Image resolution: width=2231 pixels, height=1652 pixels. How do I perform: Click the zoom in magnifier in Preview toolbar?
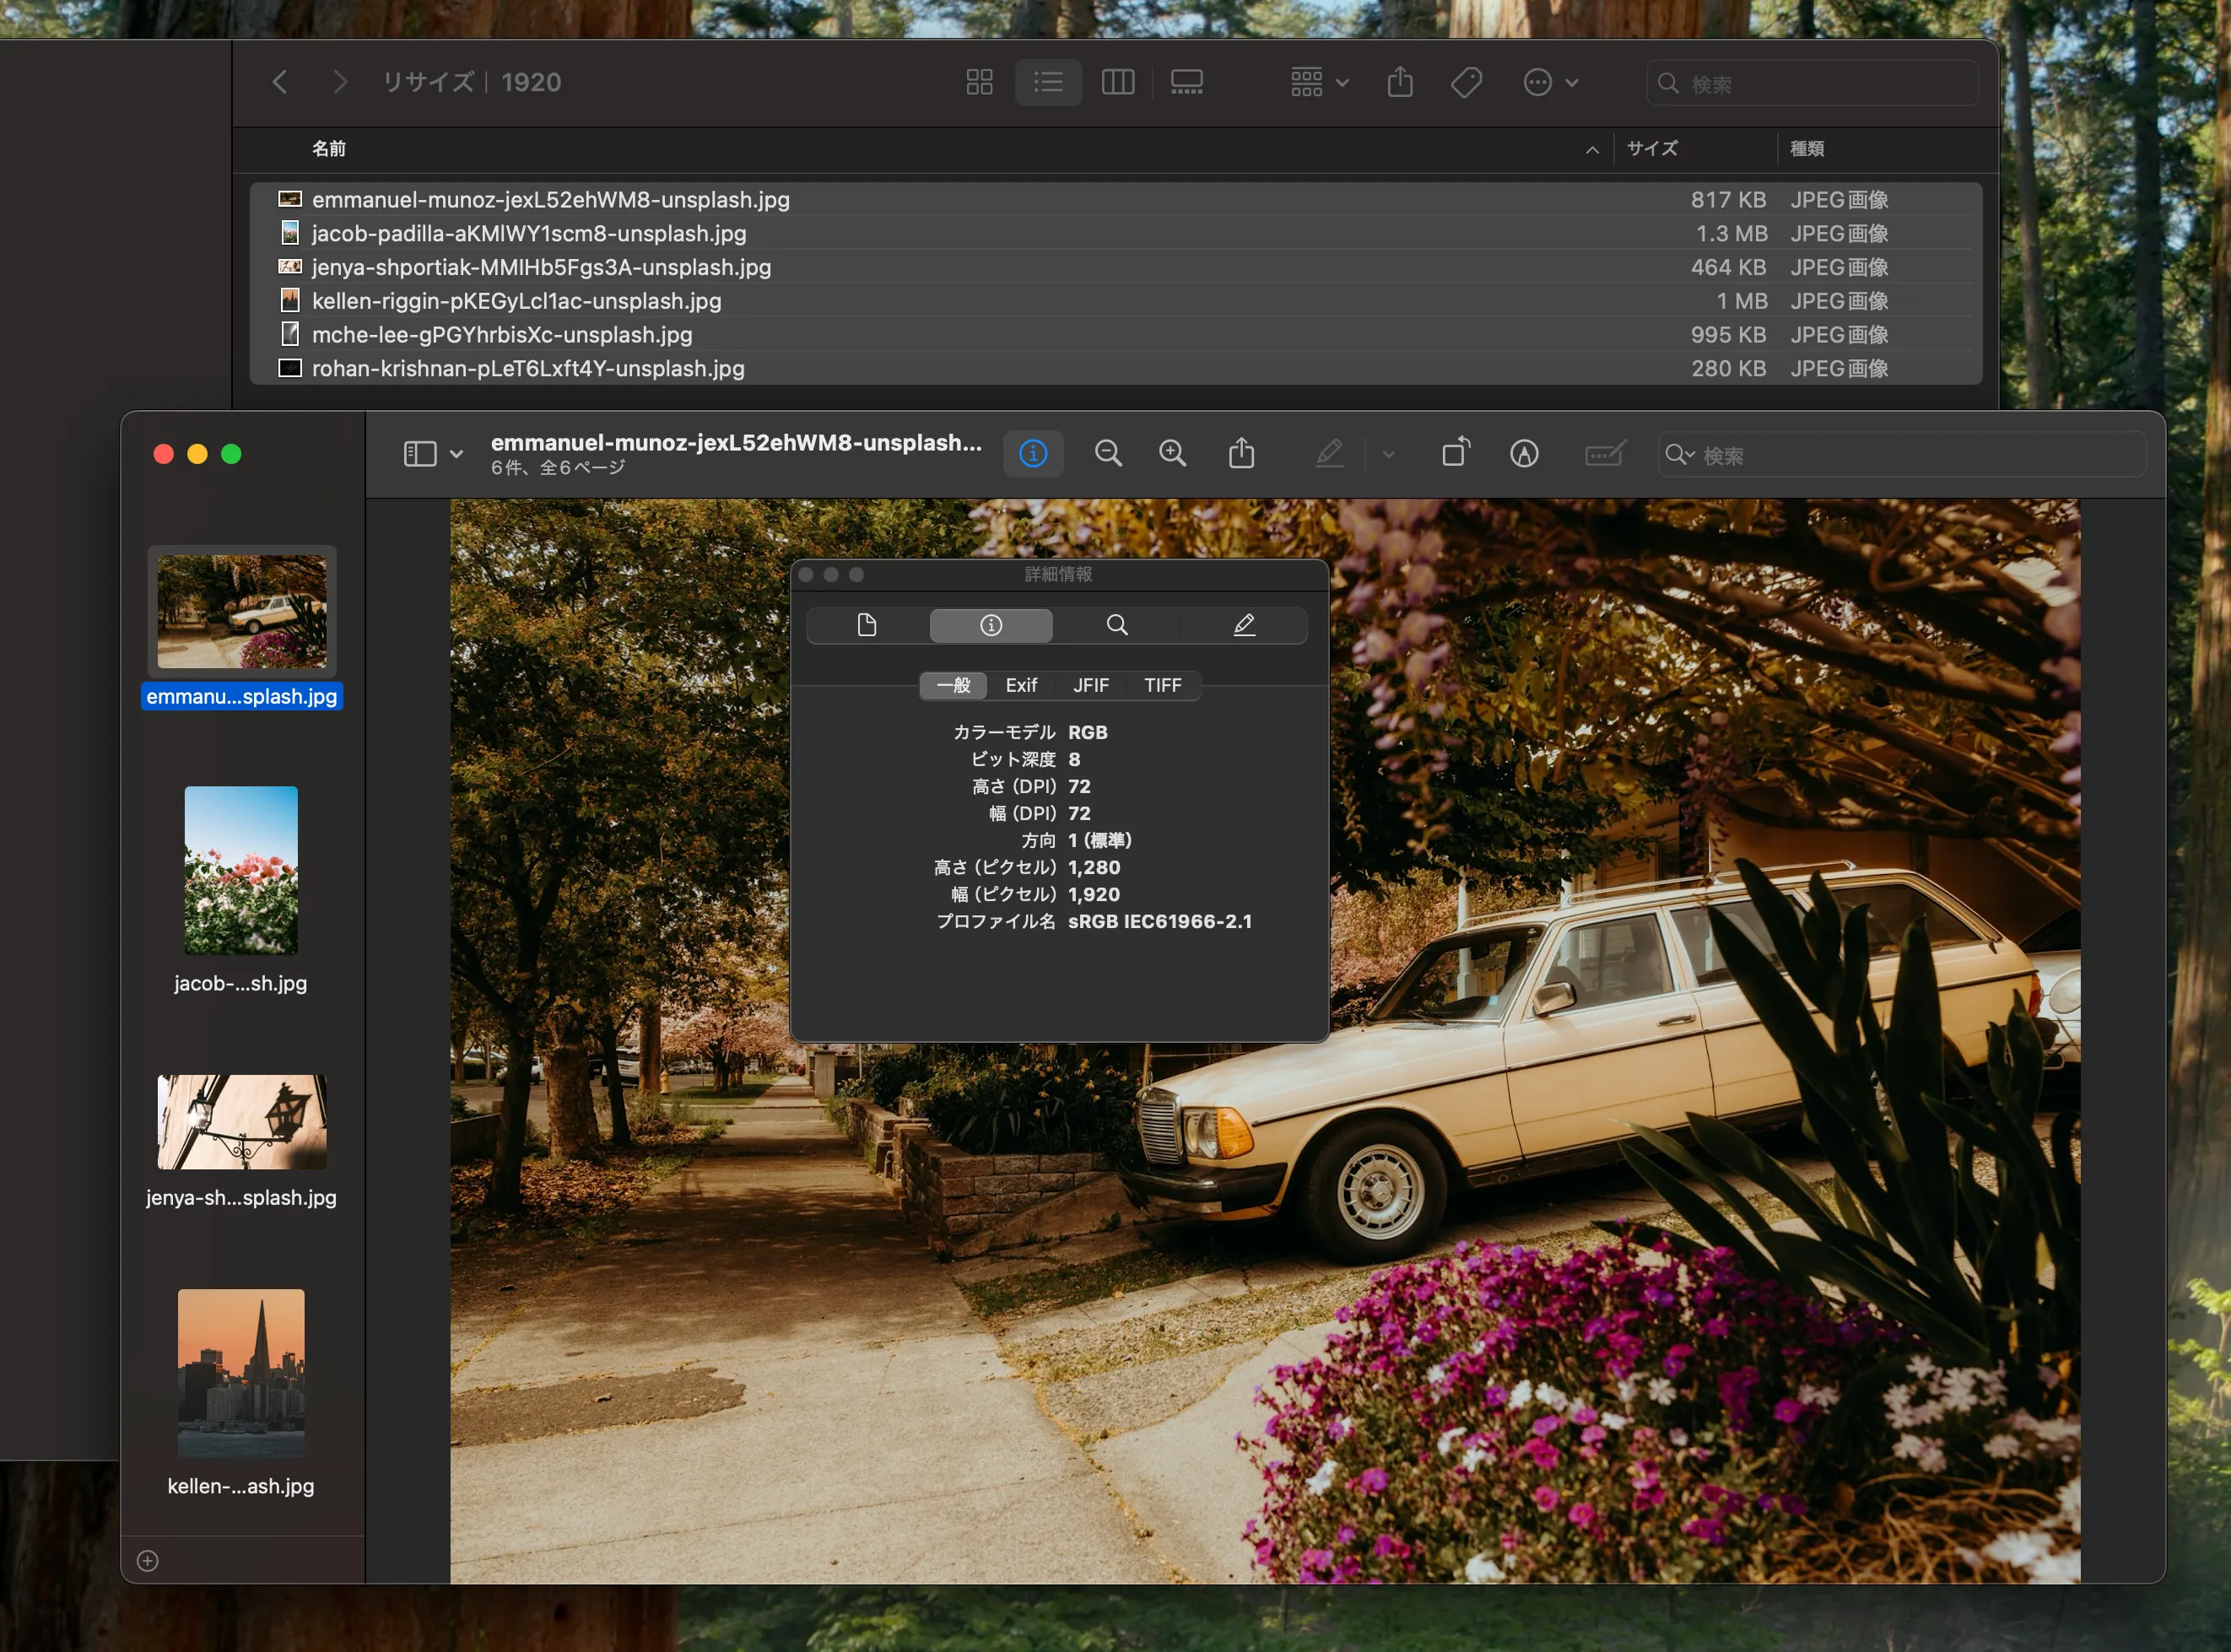click(x=1172, y=454)
